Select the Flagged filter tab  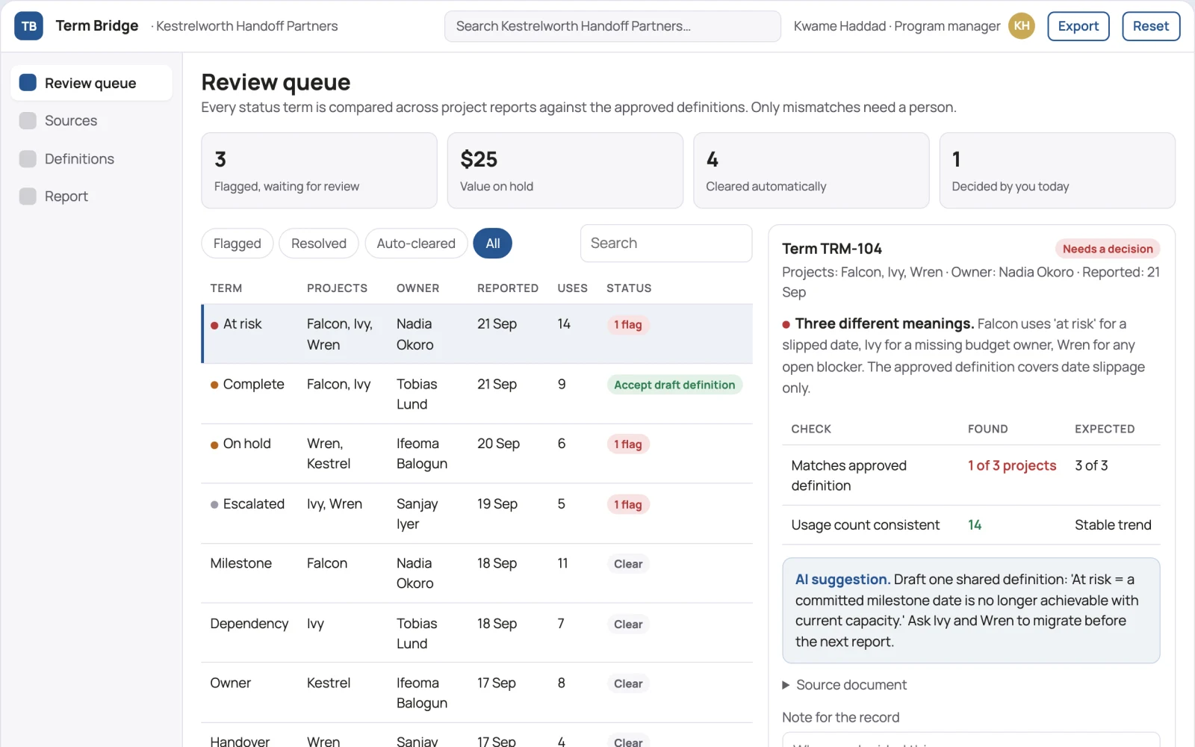[237, 244]
